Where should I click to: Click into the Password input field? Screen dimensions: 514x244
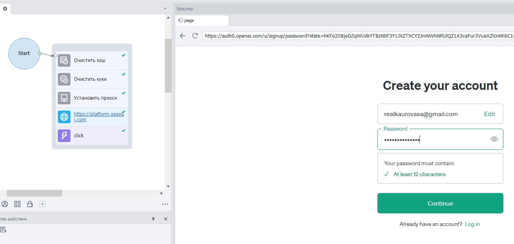[x=440, y=139]
